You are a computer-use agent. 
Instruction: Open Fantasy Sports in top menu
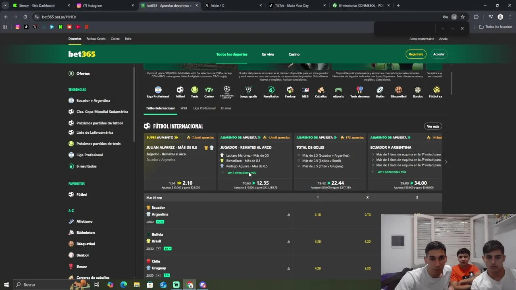[x=96, y=39]
